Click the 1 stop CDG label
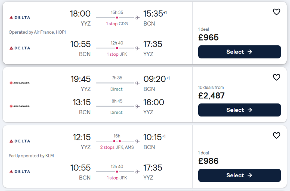Viewport: 290px width, 191px height. click(117, 24)
